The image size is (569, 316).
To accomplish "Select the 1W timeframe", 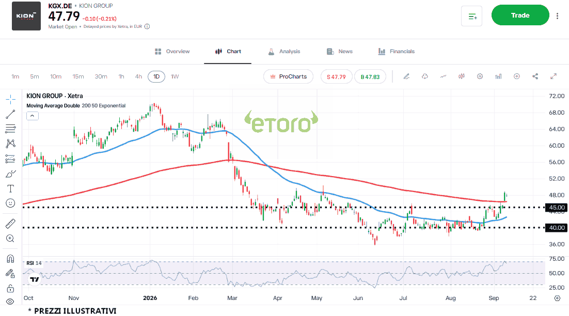I will 175,76.
